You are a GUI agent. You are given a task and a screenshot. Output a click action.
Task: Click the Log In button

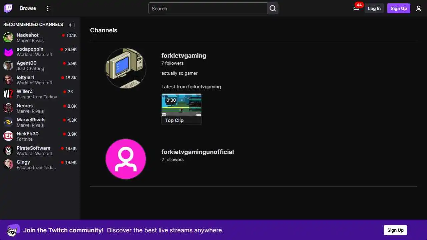pos(374,8)
